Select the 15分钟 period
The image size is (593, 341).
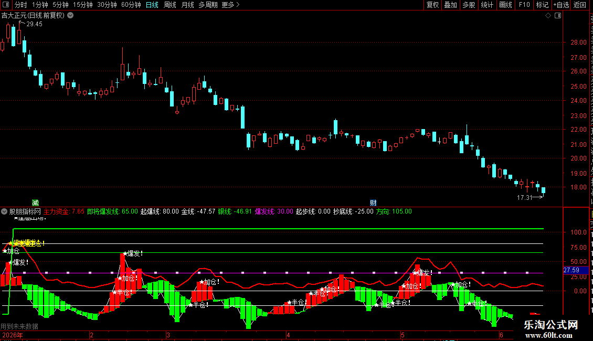[83, 5]
